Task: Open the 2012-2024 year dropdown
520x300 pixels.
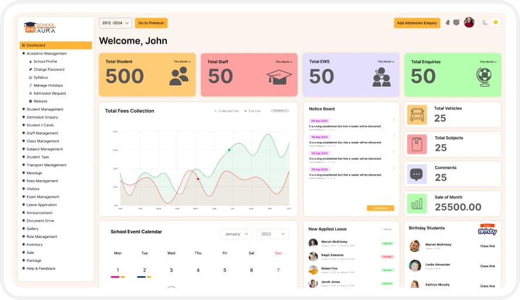Action: (115, 23)
